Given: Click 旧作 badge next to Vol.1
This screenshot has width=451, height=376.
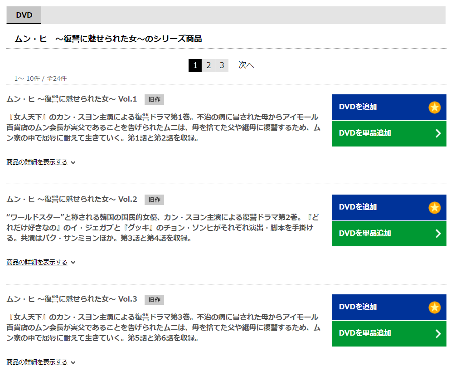Looking at the screenshot, I should tap(154, 100).
